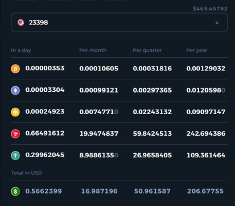Select USD quarterly total 50.961587
The height and width of the screenshot is (206, 235).
[x=152, y=191]
